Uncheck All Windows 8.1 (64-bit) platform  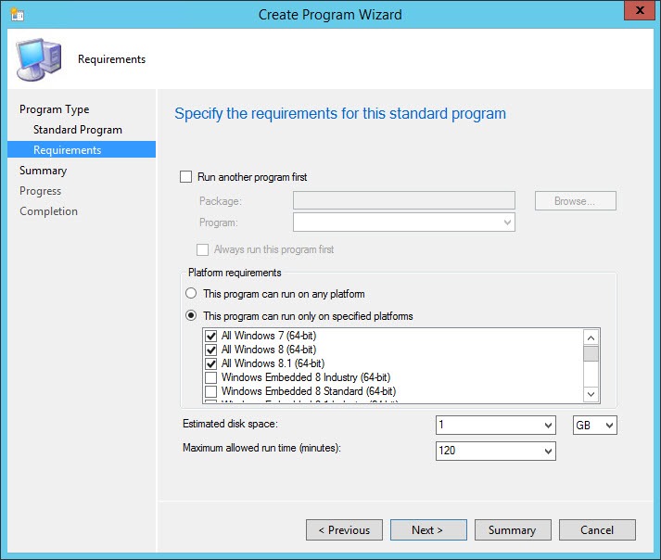[211, 363]
